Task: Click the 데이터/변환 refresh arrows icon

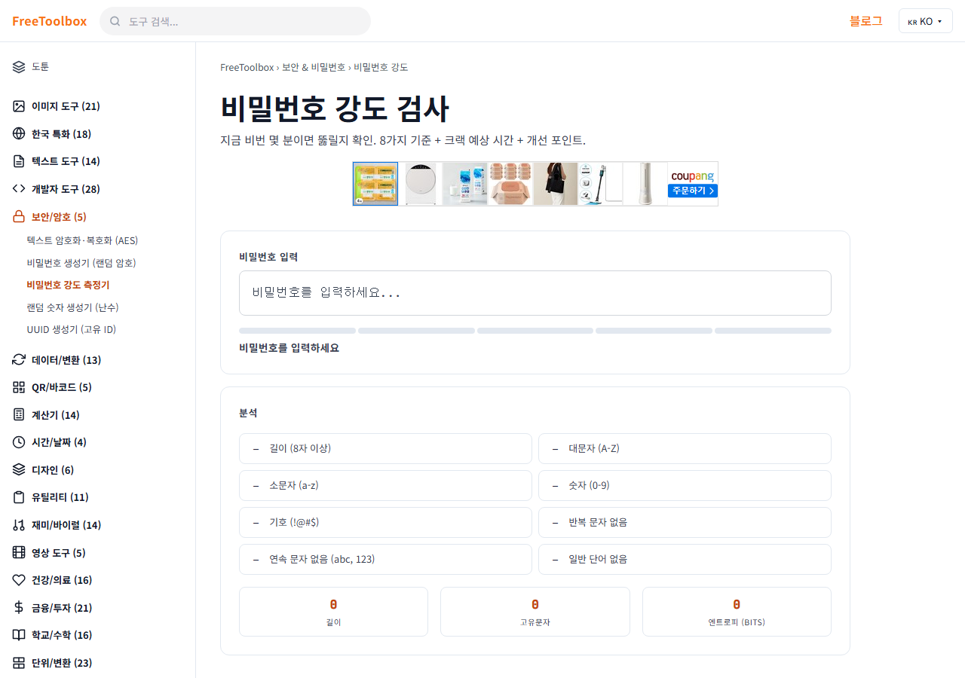Action: (19, 360)
